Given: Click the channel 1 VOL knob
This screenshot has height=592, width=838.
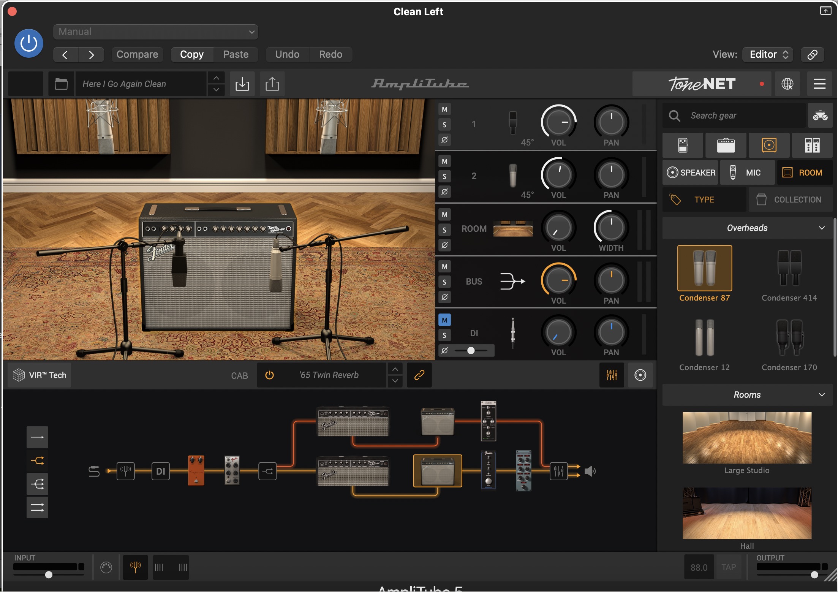Looking at the screenshot, I should 558,122.
